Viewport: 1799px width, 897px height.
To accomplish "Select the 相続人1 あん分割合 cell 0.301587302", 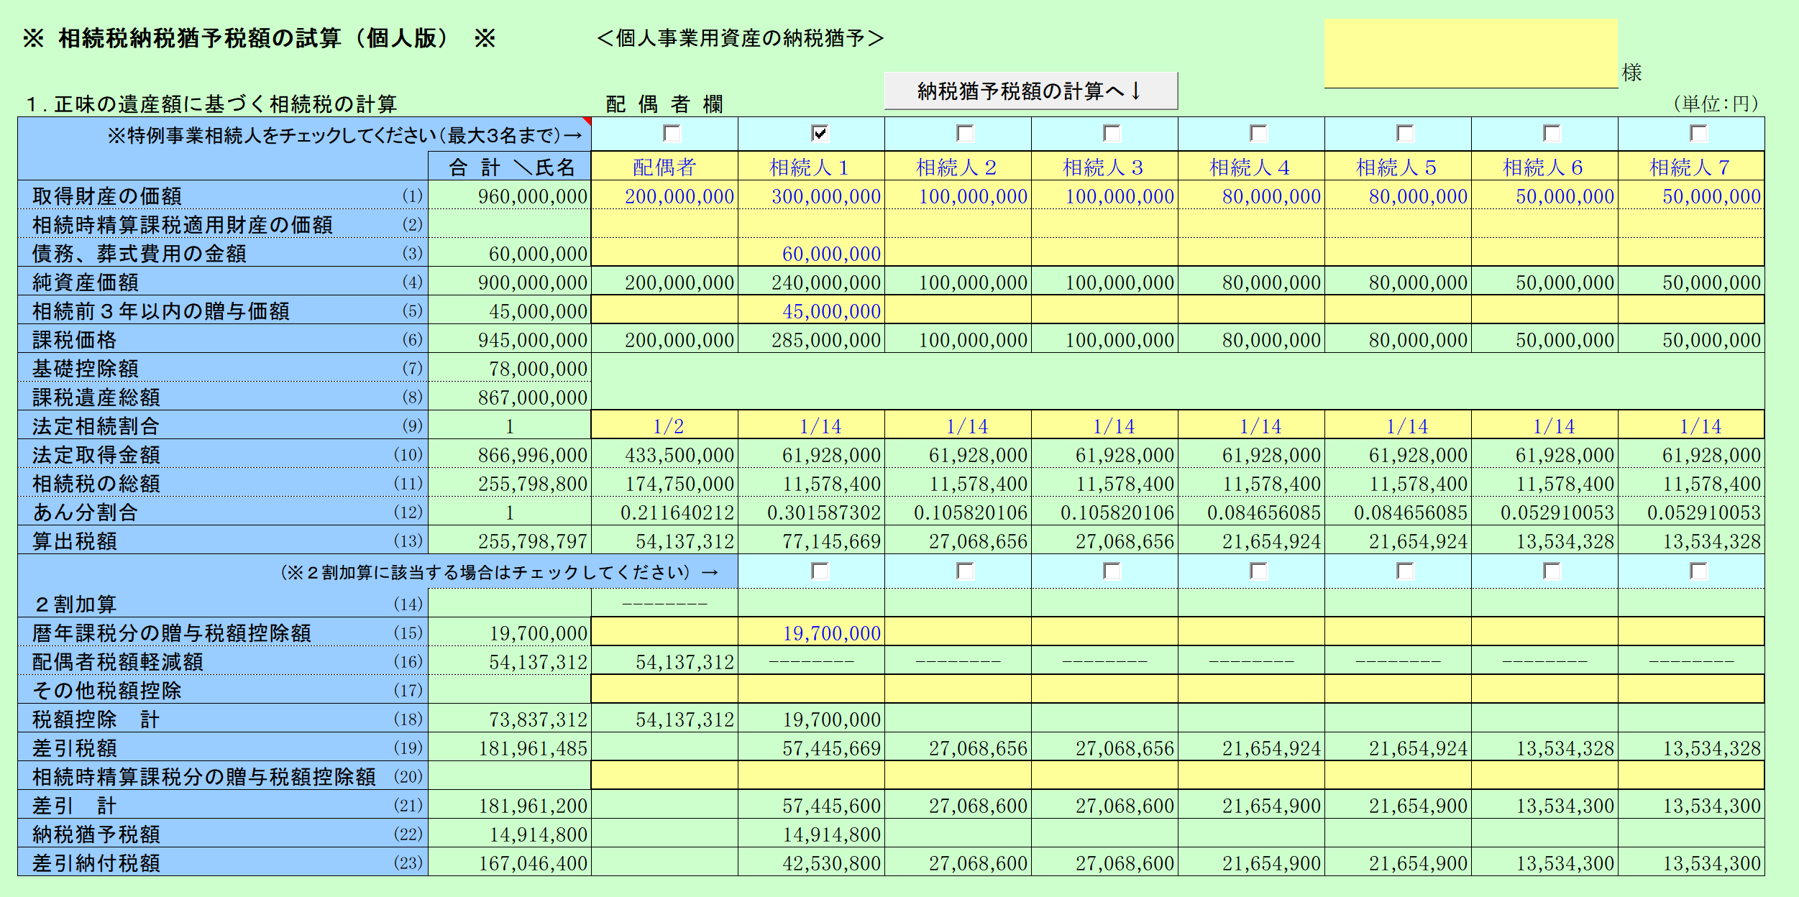I will [811, 511].
